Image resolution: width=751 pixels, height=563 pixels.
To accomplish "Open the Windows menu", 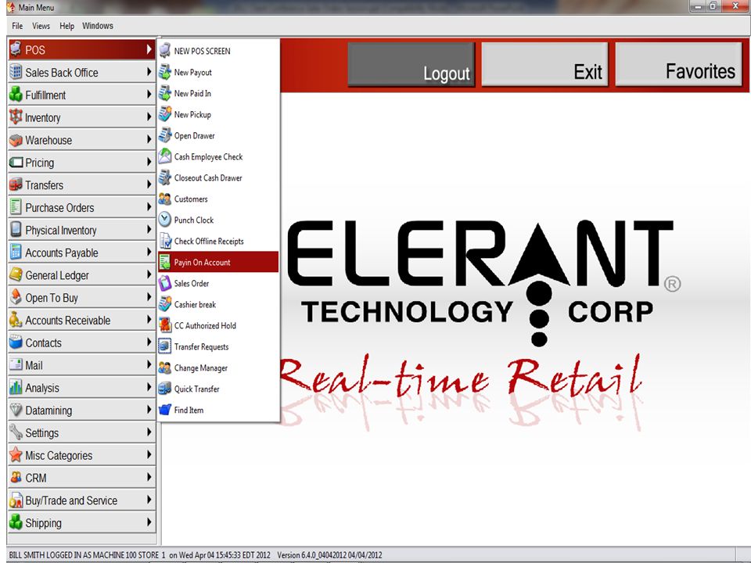I will (x=97, y=26).
